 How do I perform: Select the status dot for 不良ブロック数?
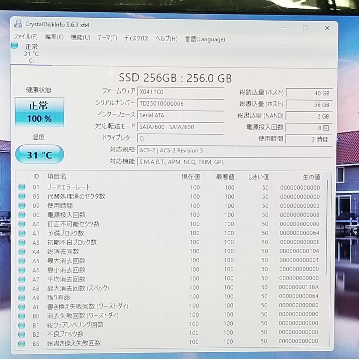tap(22, 333)
